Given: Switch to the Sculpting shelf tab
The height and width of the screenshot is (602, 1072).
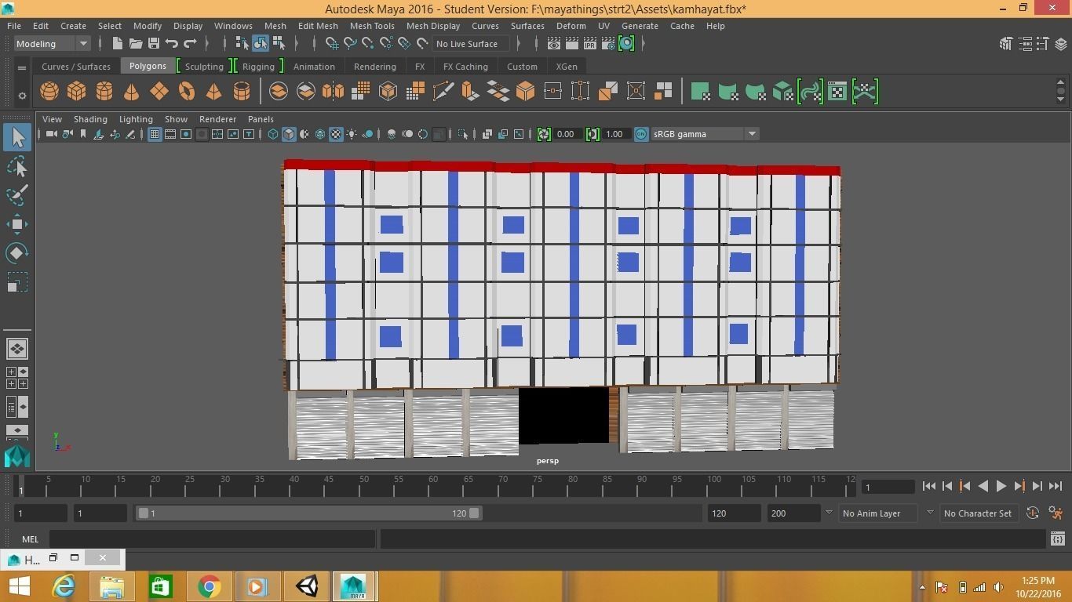Looking at the screenshot, I should click(204, 67).
